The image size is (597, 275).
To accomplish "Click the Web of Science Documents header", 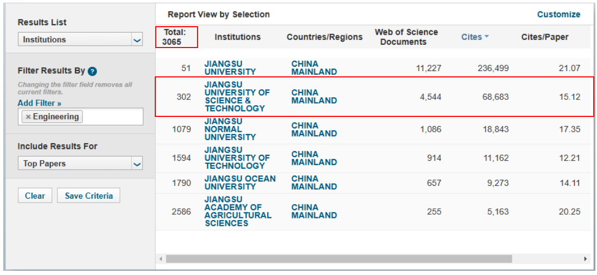I will click(406, 37).
